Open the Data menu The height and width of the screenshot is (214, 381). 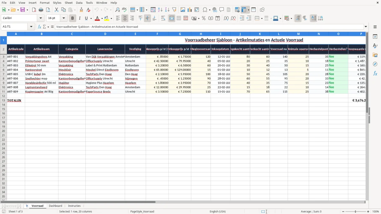click(79, 3)
